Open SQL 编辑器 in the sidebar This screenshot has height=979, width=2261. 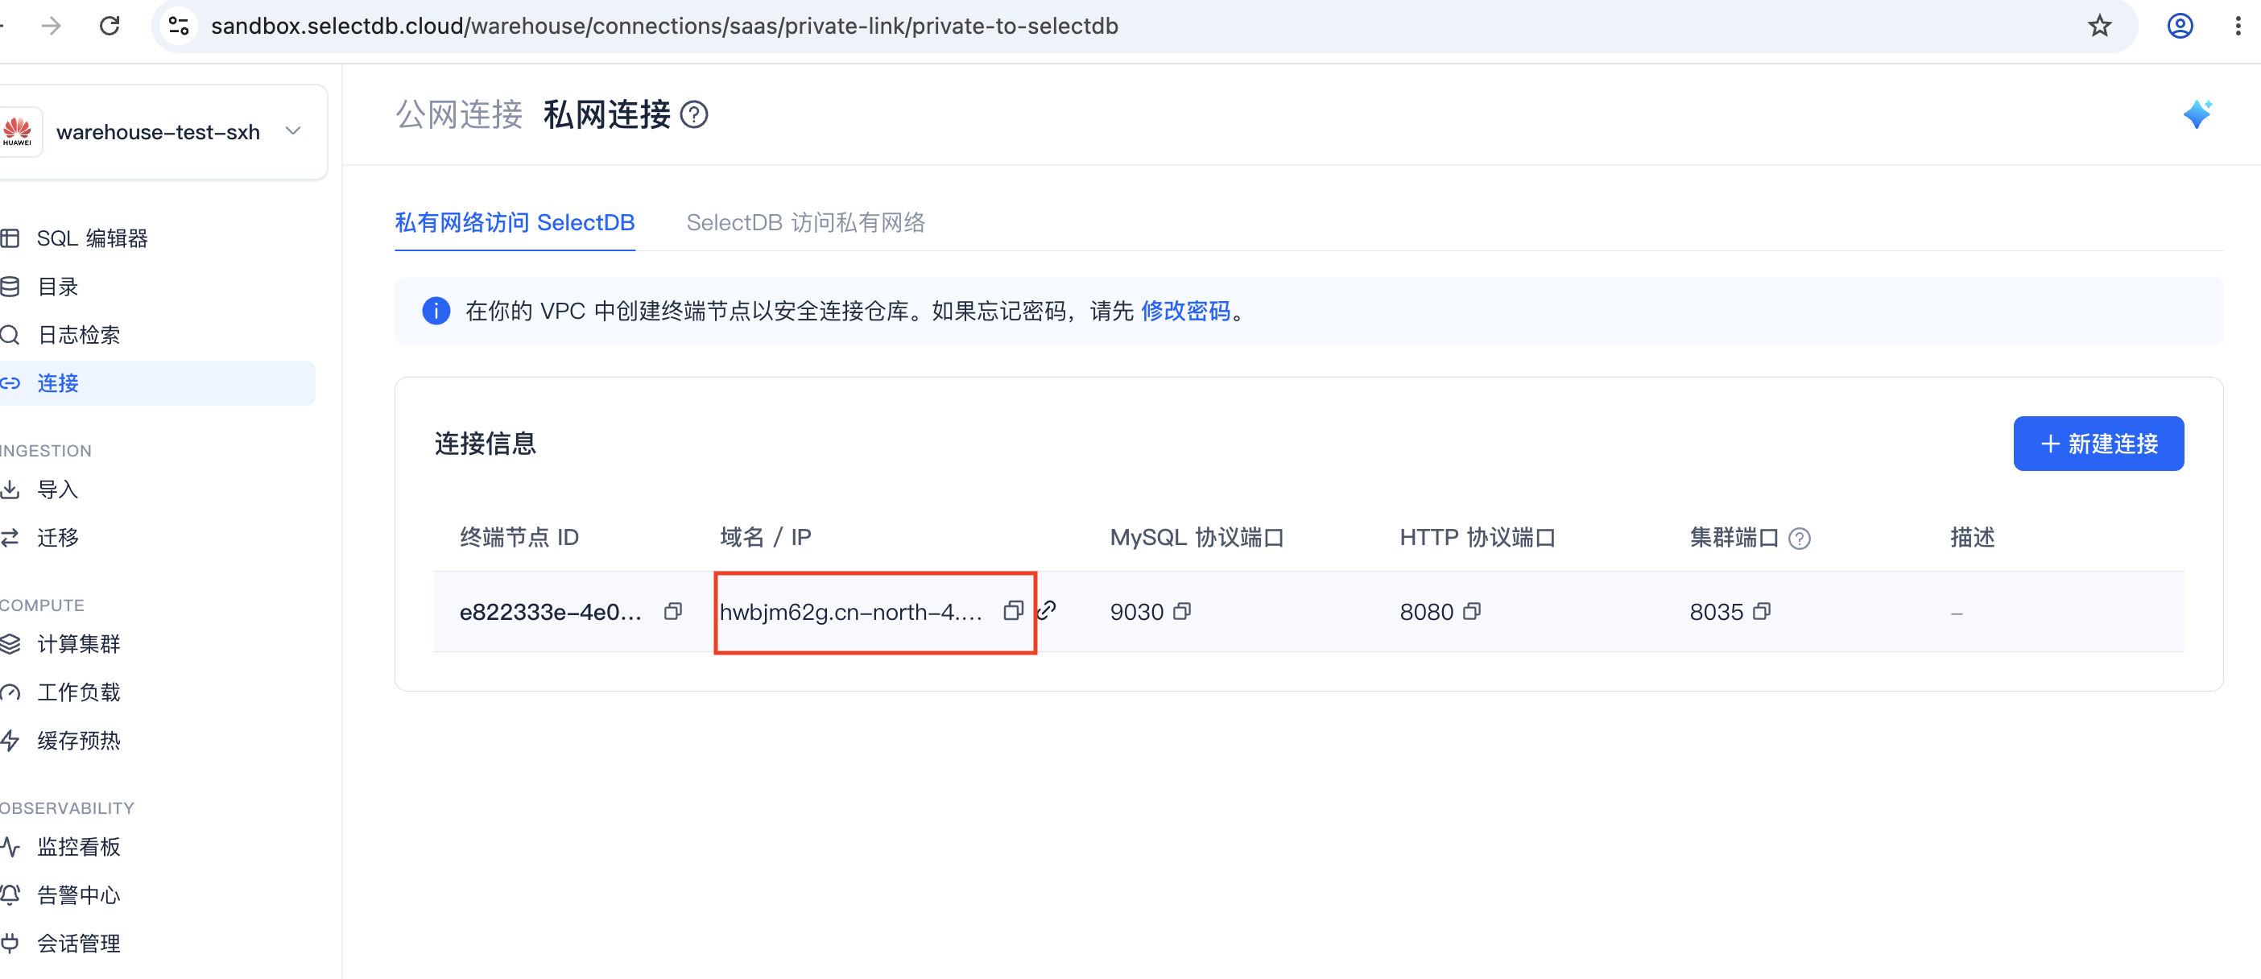click(92, 238)
